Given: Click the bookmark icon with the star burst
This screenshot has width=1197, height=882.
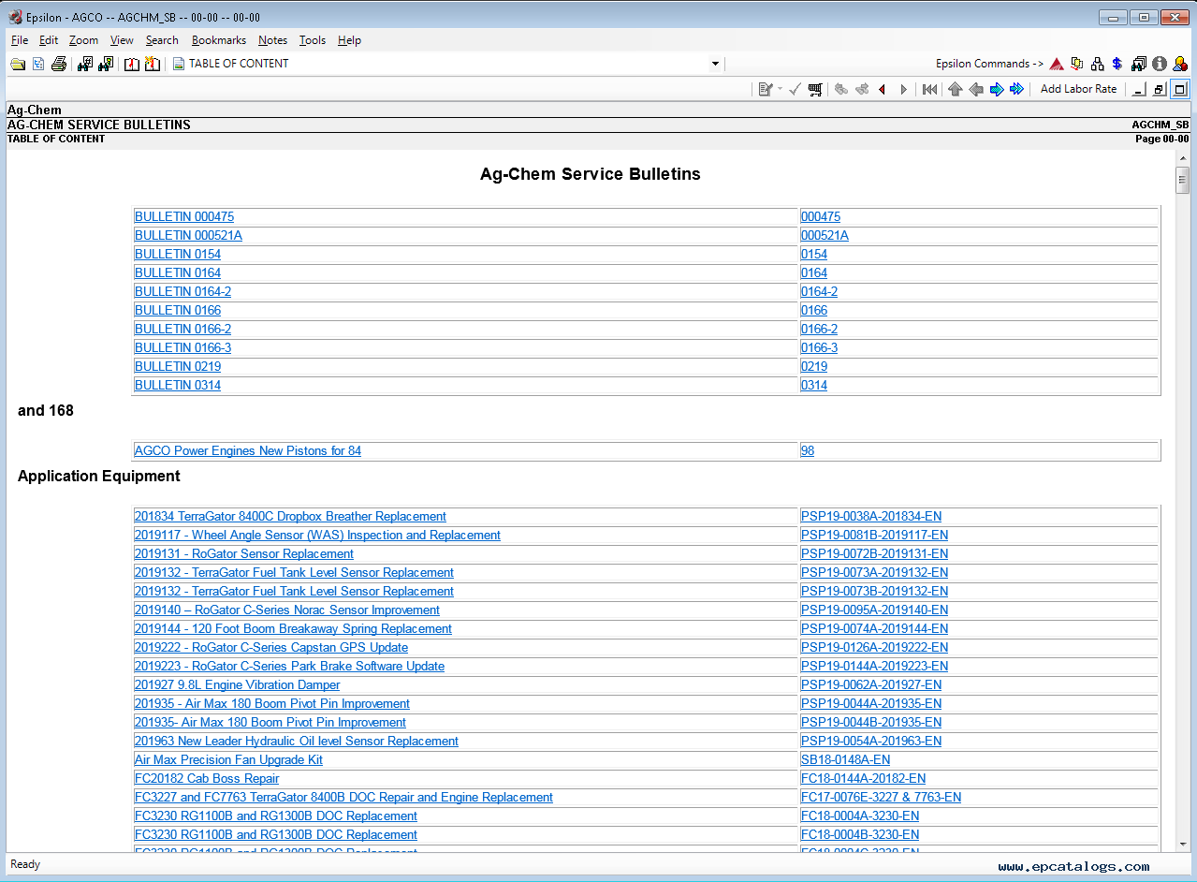Looking at the screenshot, I should click(153, 64).
